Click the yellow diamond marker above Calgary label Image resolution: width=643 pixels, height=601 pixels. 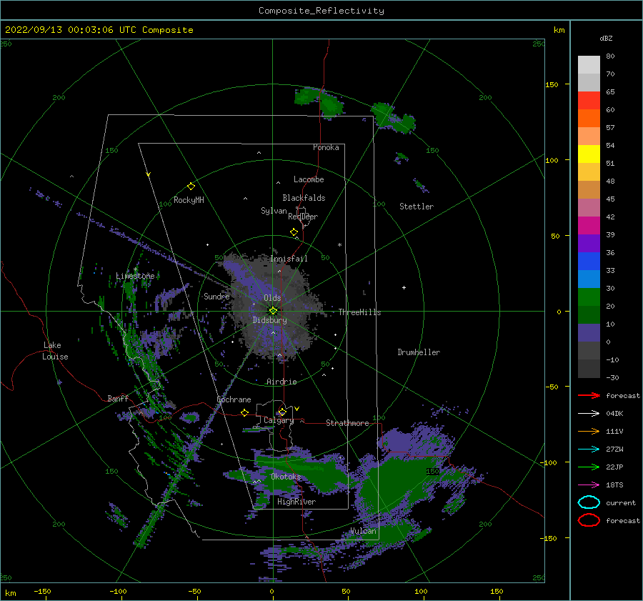pos(282,412)
